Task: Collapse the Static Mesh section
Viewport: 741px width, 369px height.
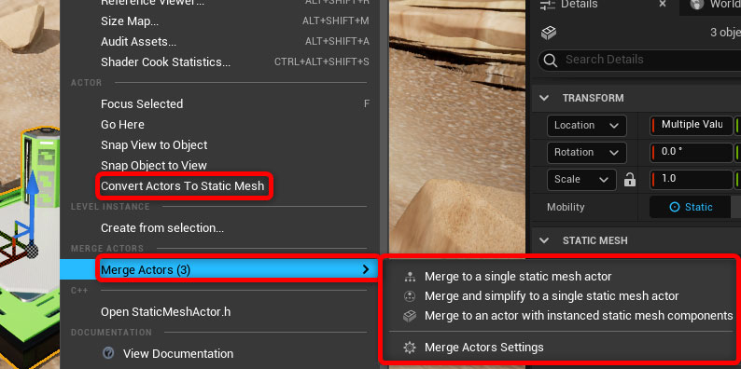Action: (x=544, y=240)
